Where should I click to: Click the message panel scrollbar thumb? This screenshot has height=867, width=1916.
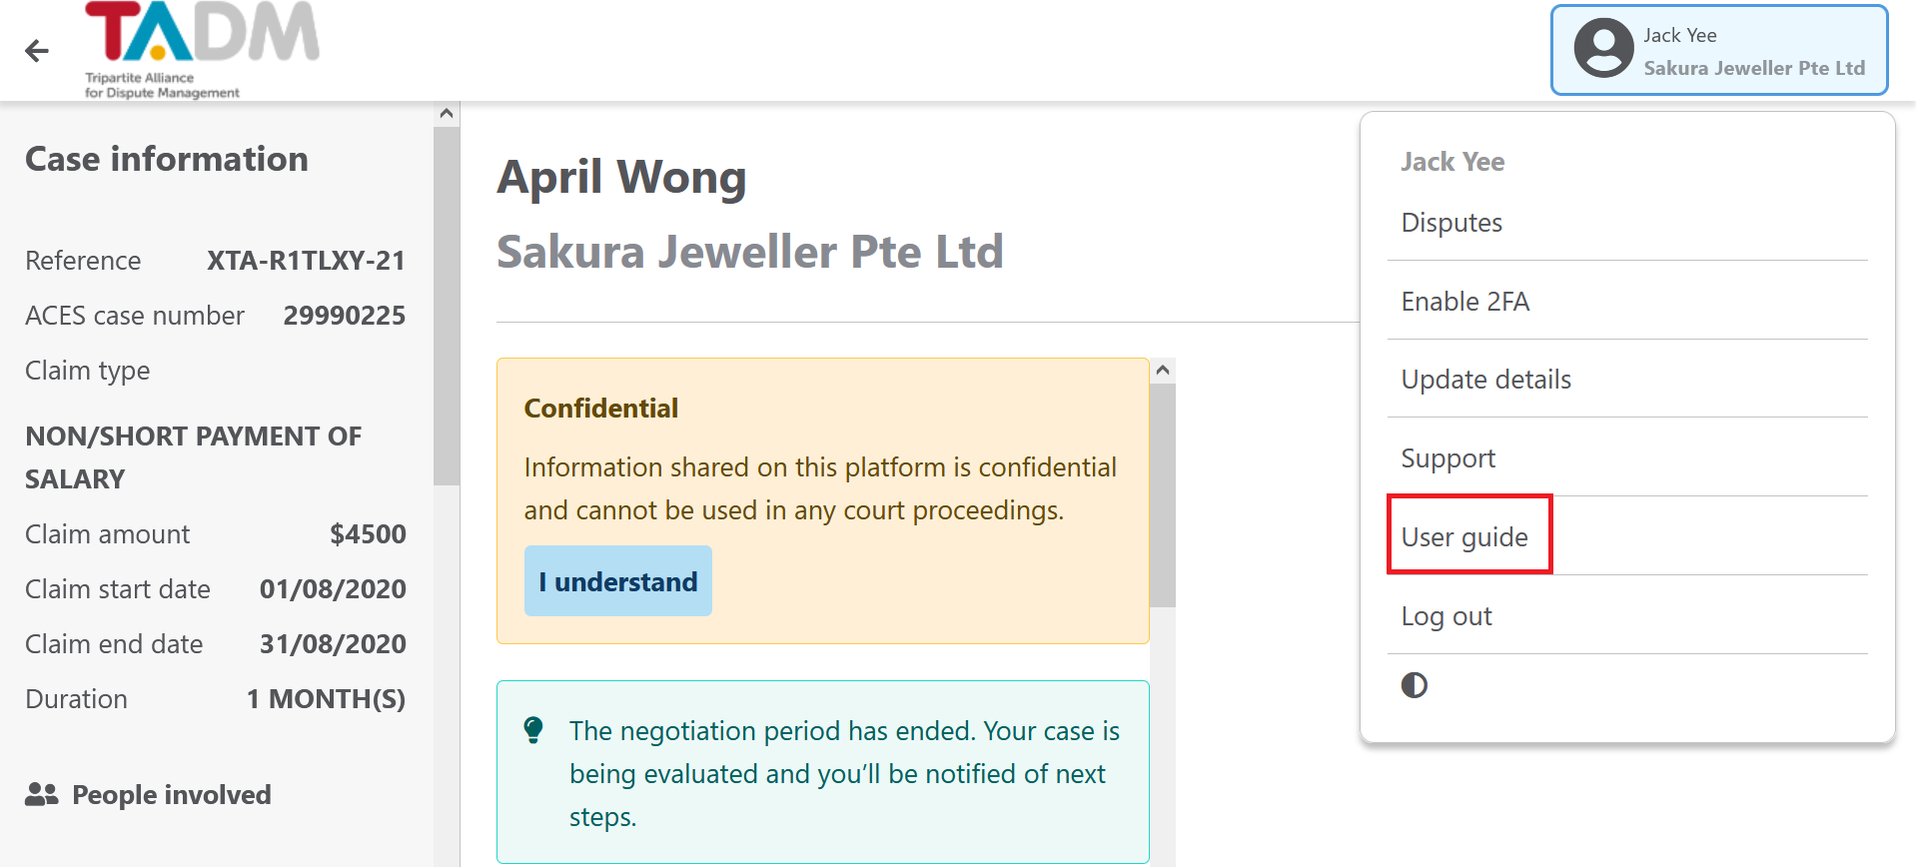tap(1163, 494)
